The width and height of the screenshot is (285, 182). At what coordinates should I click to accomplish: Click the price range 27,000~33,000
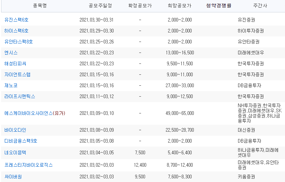pyautogui.click(x=180, y=85)
